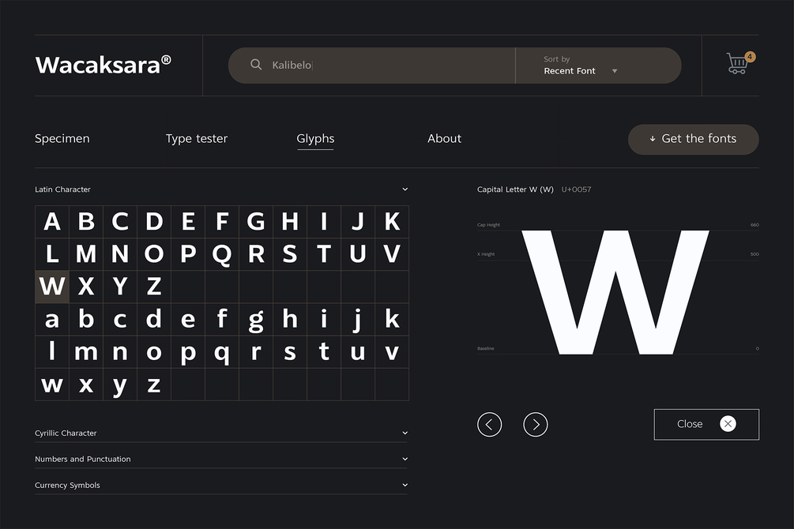Expand the Cyrillic Character section

click(x=221, y=433)
